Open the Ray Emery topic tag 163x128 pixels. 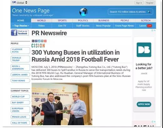click(x=20, y=102)
